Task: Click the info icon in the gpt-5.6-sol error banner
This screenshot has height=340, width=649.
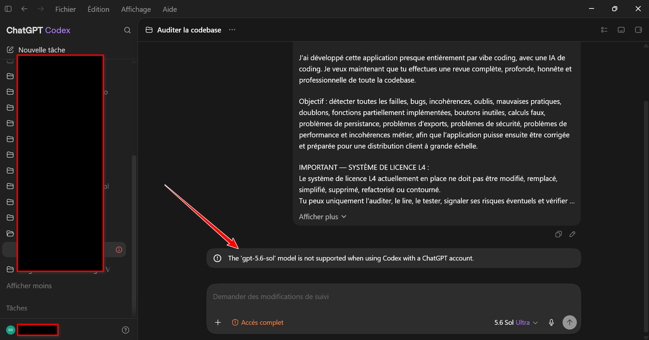Action: tap(217, 259)
